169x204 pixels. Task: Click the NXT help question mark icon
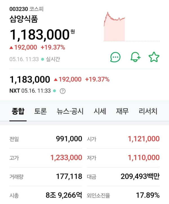point(63,91)
